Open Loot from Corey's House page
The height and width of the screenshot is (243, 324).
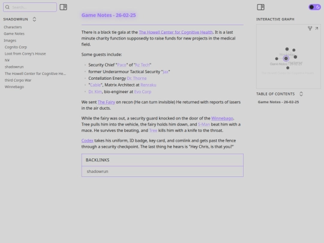(25, 54)
